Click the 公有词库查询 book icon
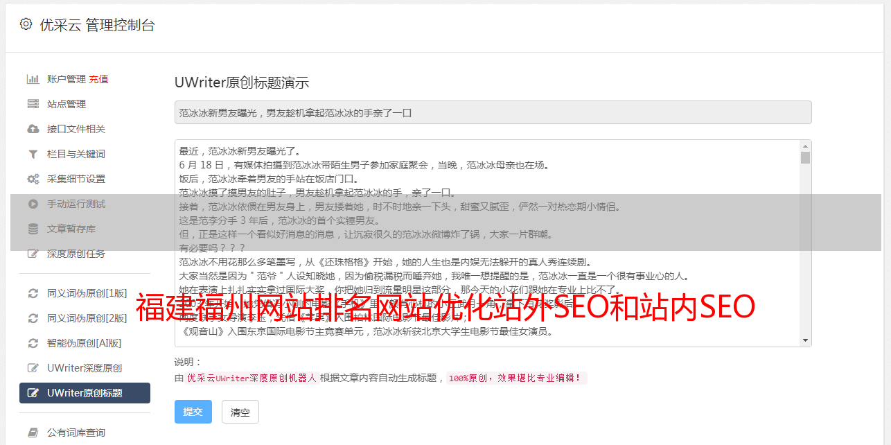Image resolution: width=891 pixels, height=445 pixels. click(x=33, y=433)
